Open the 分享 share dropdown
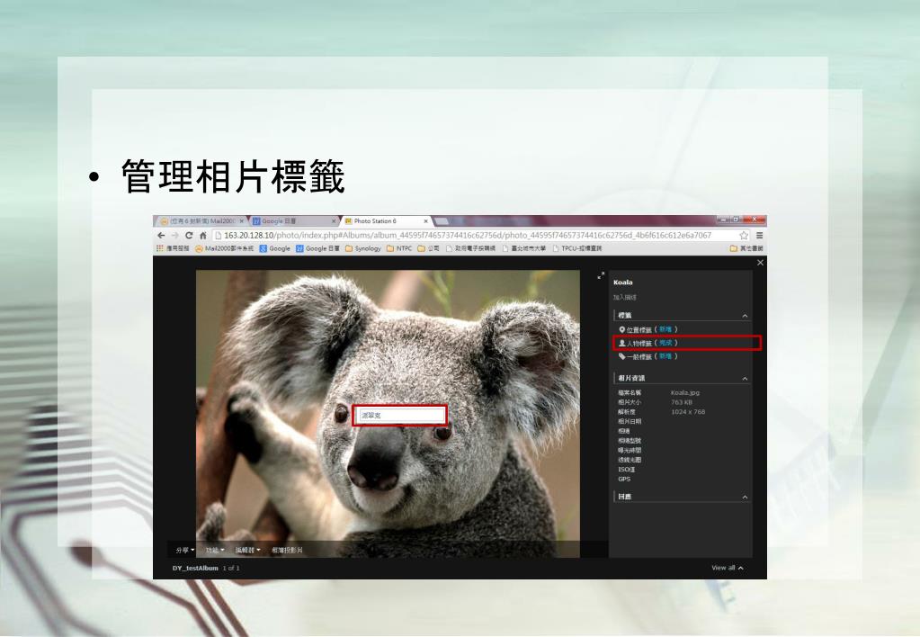Image resolution: width=920 pixels, height=637 pixels. [185, 550]
